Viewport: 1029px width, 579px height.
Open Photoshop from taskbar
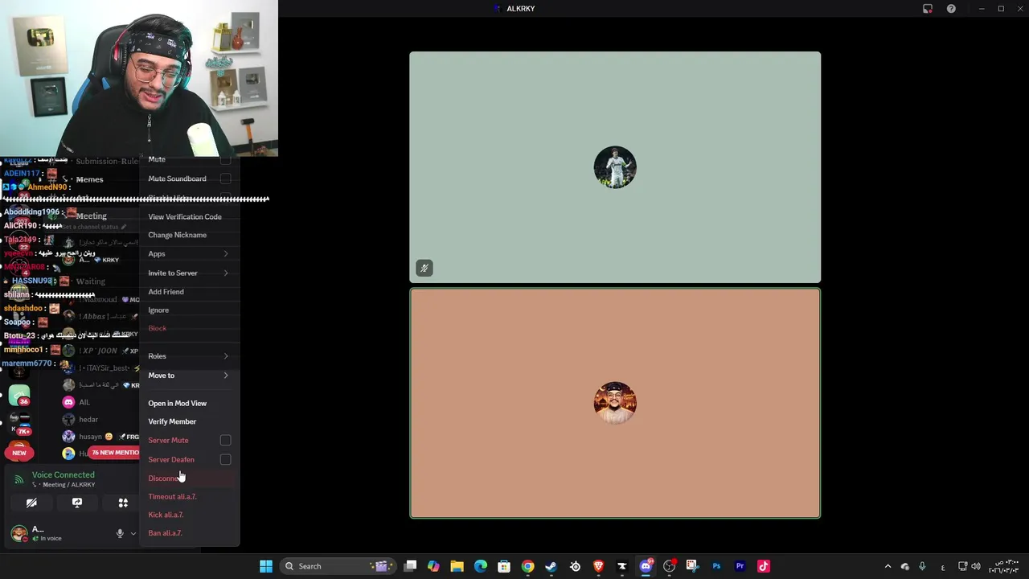tap(716, 566)
